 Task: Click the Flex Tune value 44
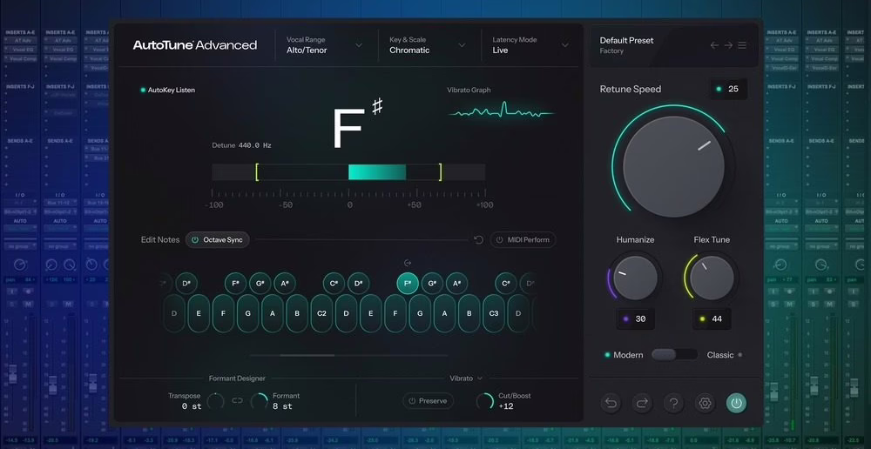pos(712,319)
